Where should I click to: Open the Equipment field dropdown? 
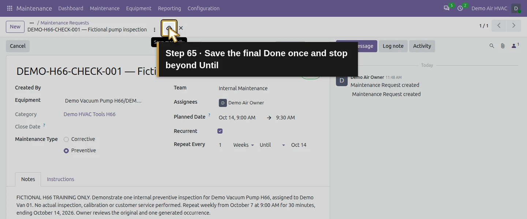(103, 101)
